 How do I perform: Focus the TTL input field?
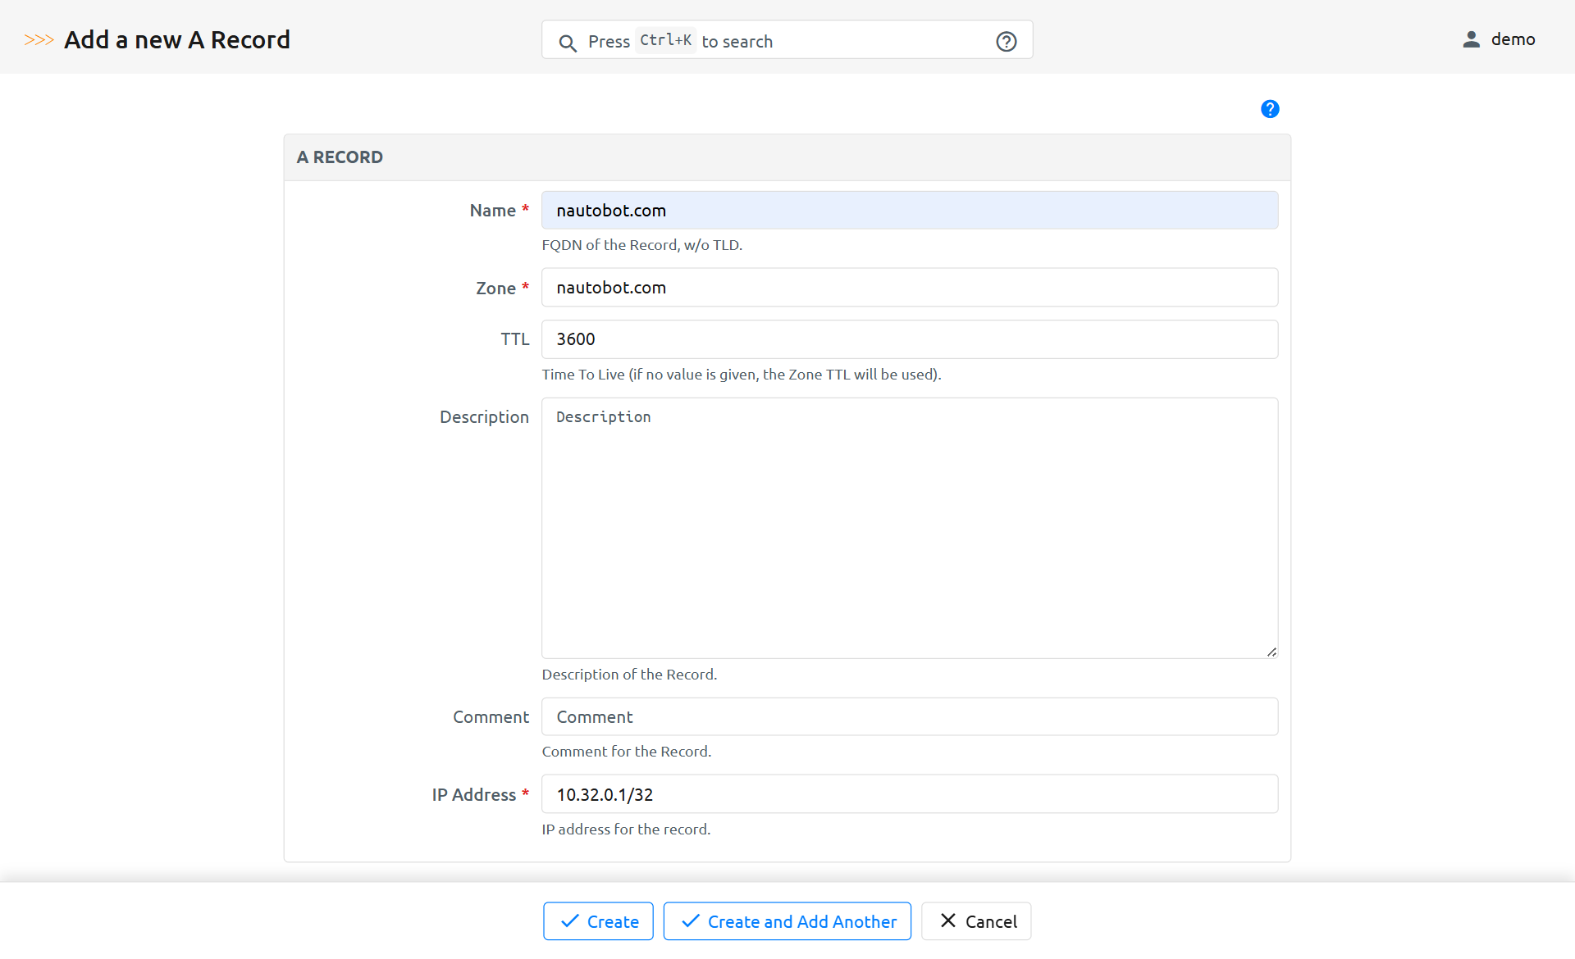click(909, 339)
